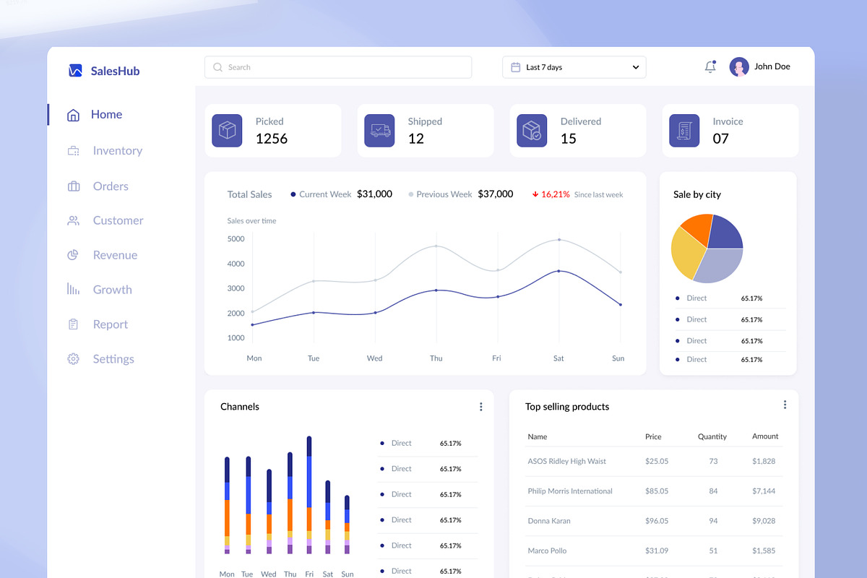Select Philip Morris International product
The width and height of the screenshot is (867, 578).
pyautogui.click(x=570, y=491)
